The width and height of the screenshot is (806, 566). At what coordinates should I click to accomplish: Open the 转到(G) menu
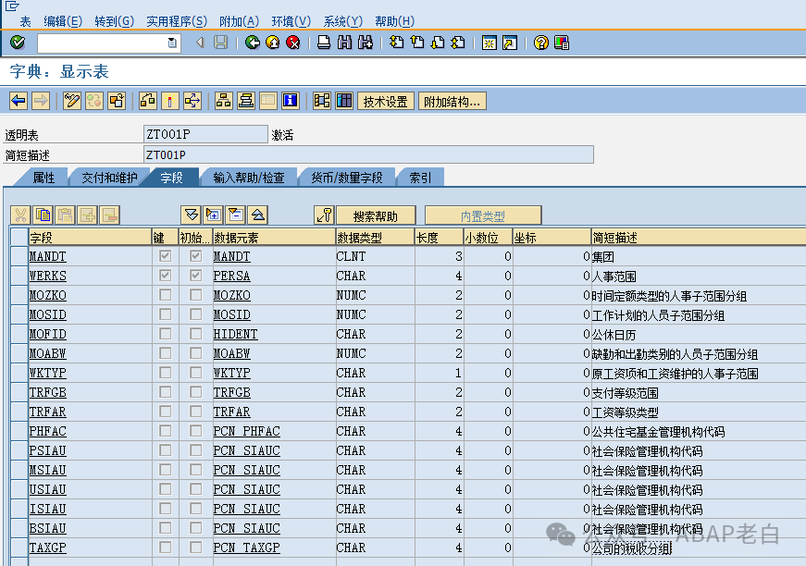click(x=115, y=21)
